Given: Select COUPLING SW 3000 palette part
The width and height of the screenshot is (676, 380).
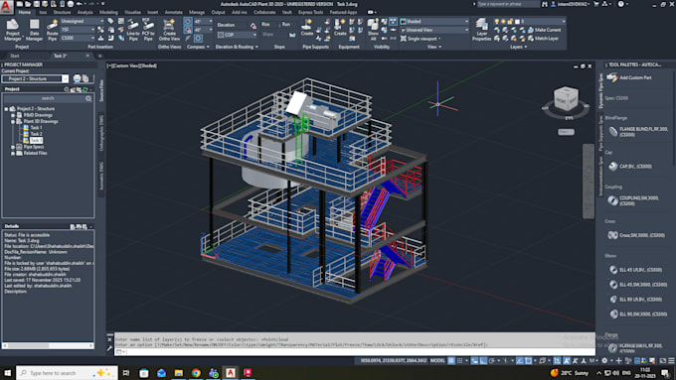Looking at the screenshot, I should (634, 200).
